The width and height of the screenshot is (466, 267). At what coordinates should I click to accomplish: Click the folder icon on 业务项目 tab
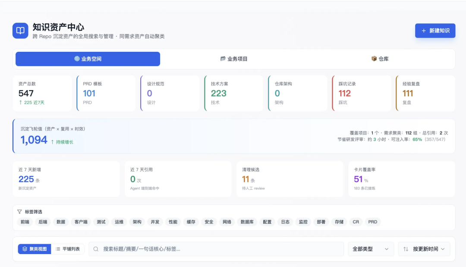coord(223,59)
